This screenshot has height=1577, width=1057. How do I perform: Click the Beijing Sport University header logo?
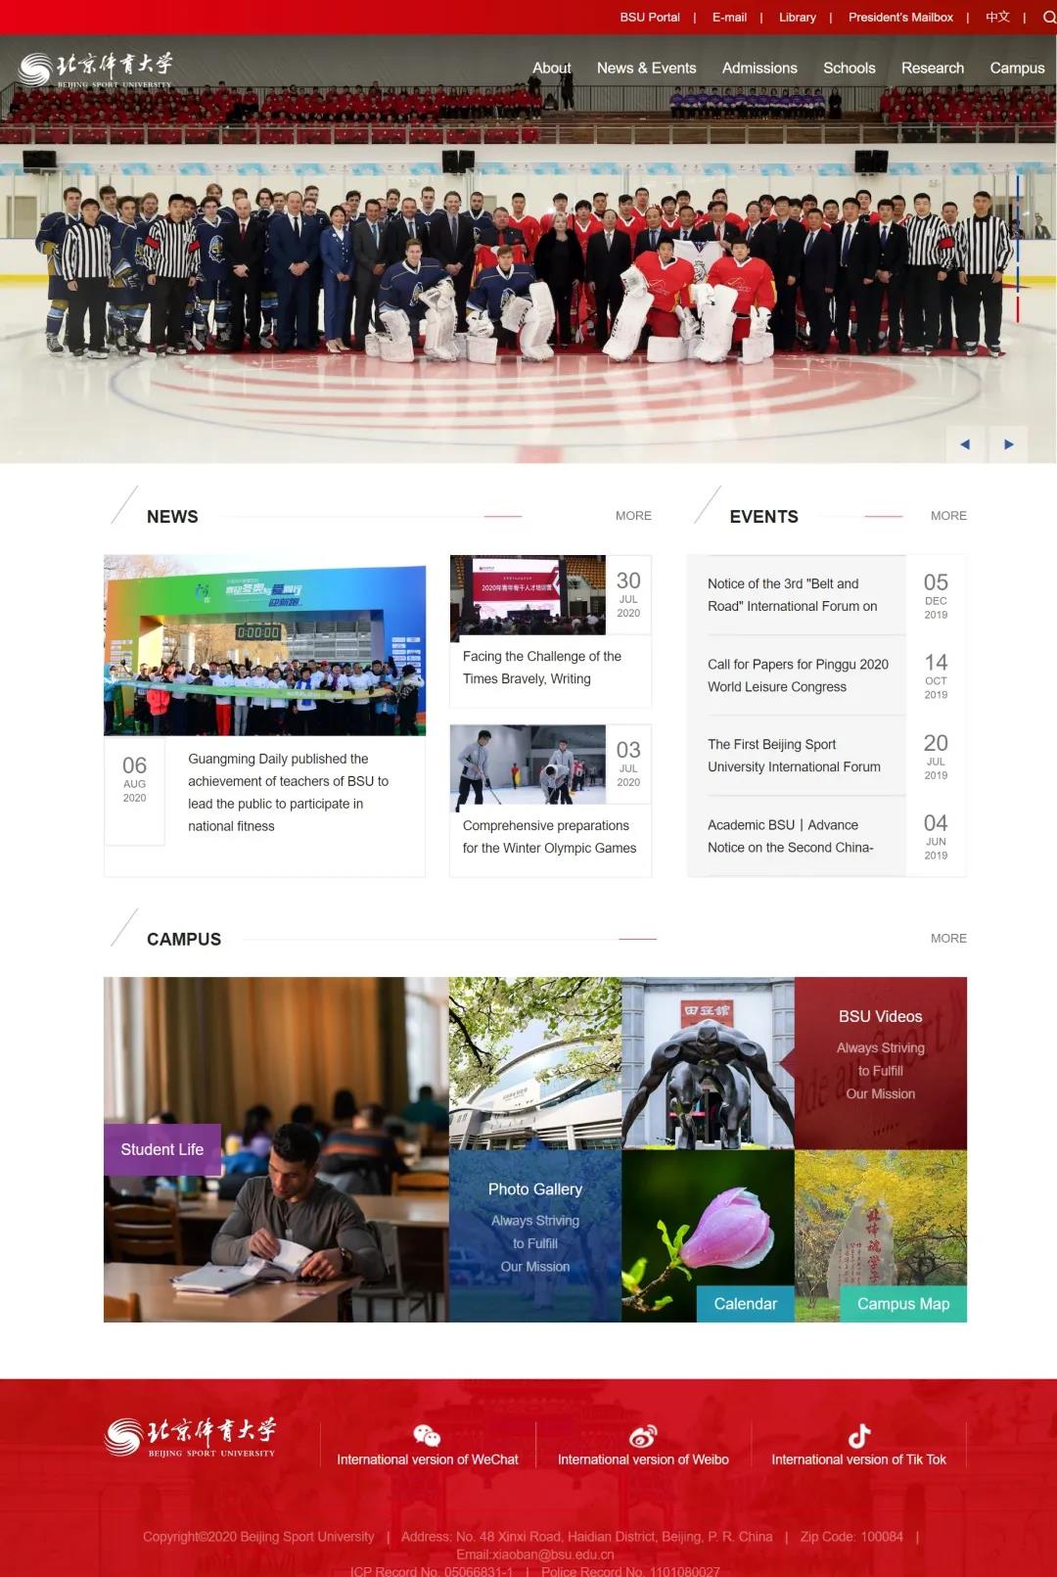(96, 70)
